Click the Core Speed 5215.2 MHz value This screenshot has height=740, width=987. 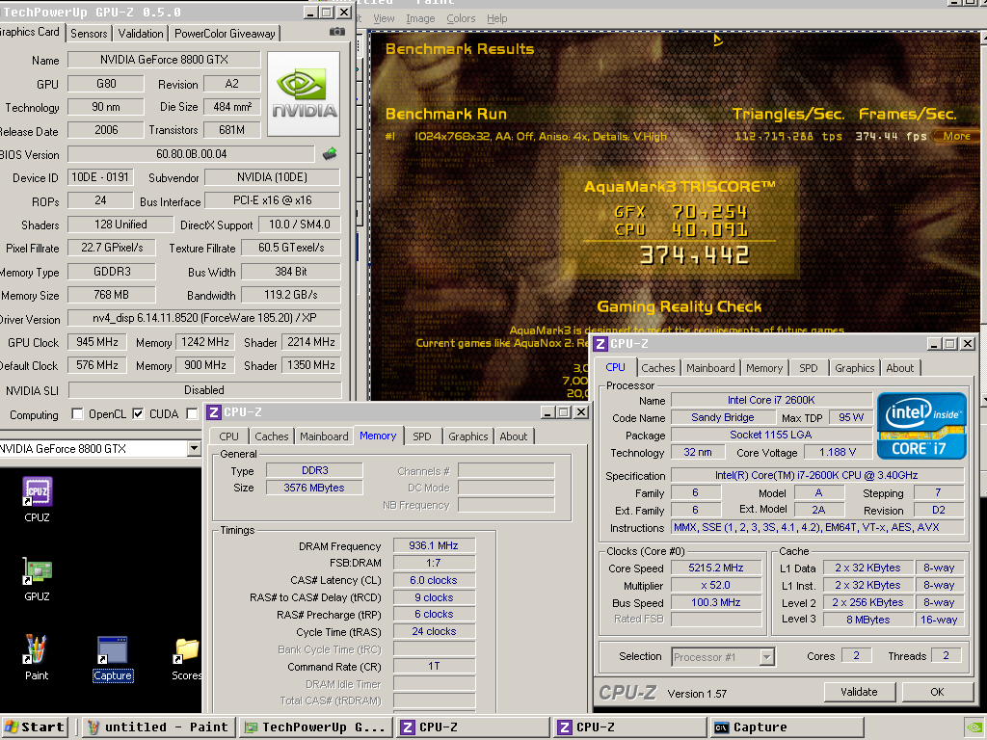tap(716, 568)
